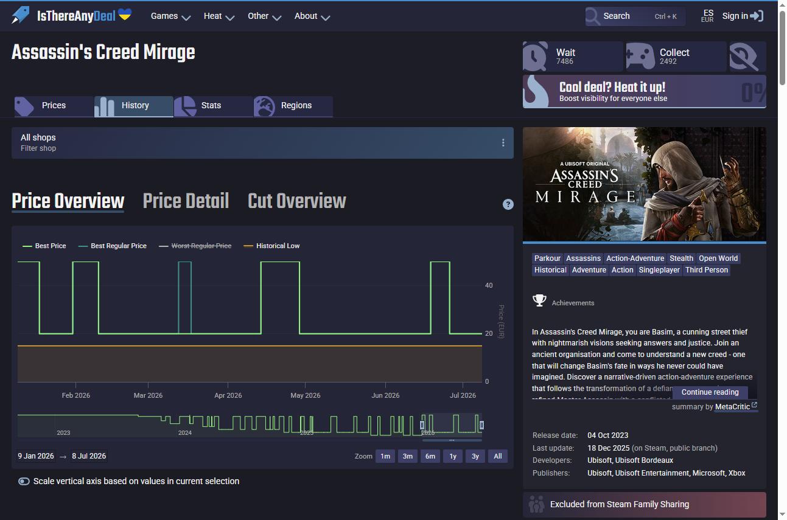Click the external link icon beside MetaCritic
The height and width of the screenshot is (520, 787).
click(754, 405)
